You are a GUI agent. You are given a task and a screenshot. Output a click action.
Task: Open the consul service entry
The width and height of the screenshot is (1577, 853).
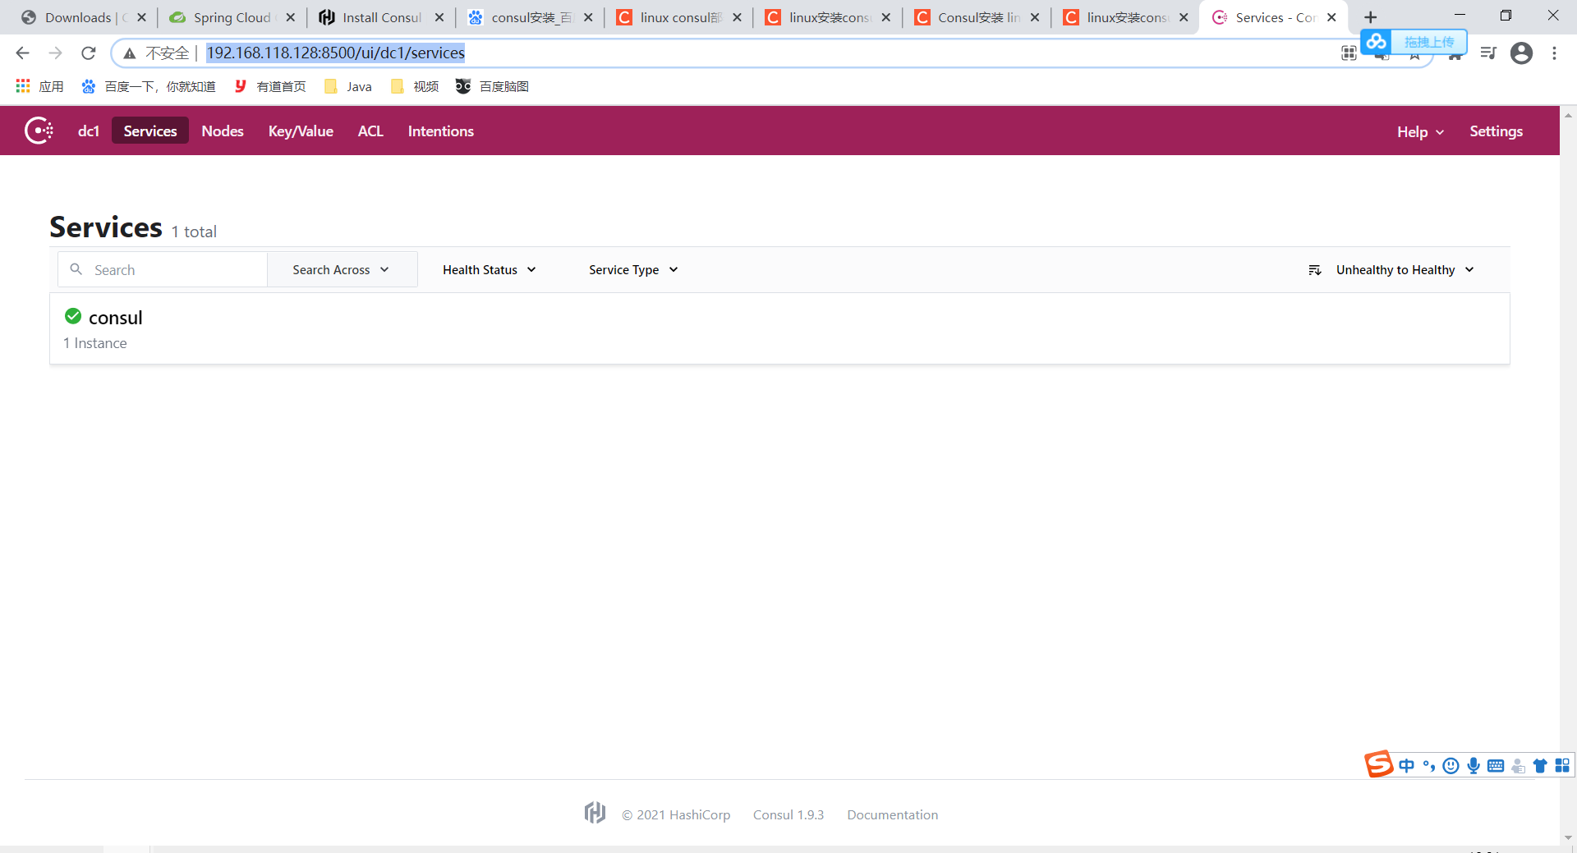click(x=779, y=328)
